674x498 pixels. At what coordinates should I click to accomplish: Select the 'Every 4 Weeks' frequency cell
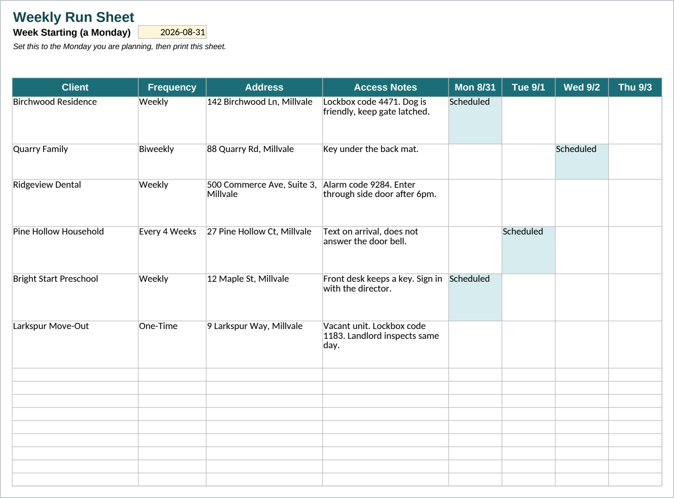point(172,250)
